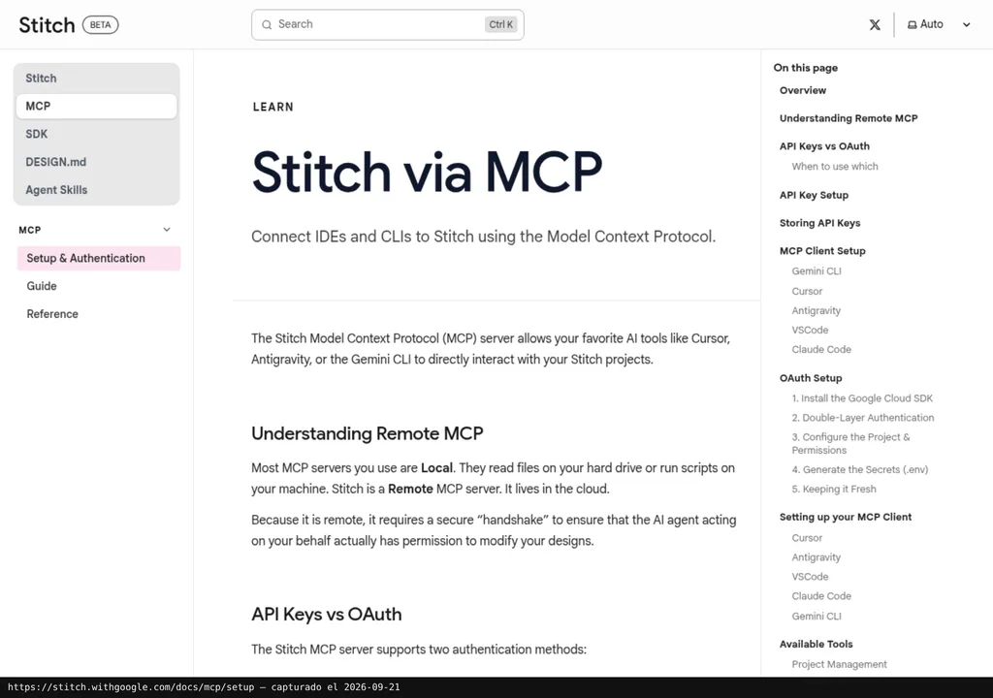Go to Antigravity under MCP Client Setup
This screenshot has height=698, width=993.
click(816, 310)
